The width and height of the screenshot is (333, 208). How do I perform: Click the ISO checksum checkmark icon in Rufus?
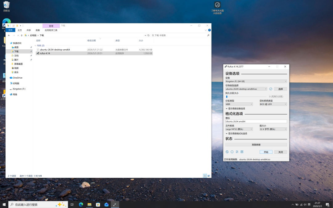point(271,89)
